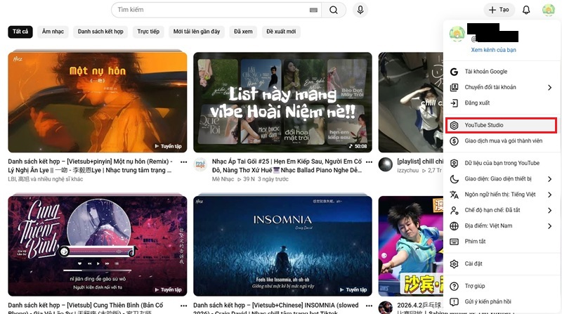The image size is (562, 314).
Task: Select the Tất cả filter chip
Action: click(20, 32)
